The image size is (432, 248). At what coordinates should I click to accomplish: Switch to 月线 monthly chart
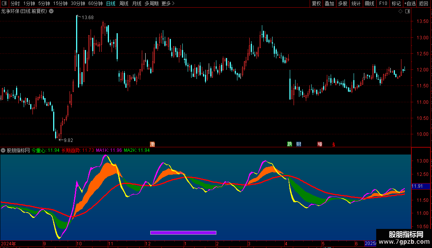136,3
